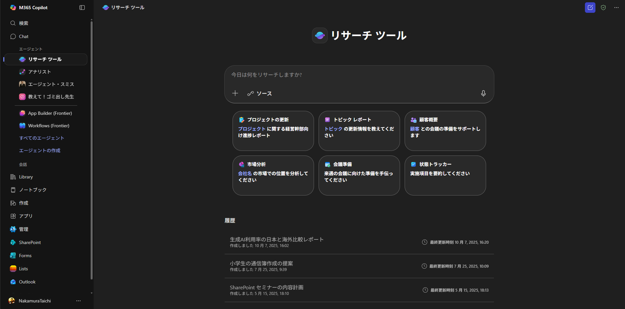The height and width of the screenshot is (309, 625).
Task: Click the microphone voice input icon
Action: 483,93
